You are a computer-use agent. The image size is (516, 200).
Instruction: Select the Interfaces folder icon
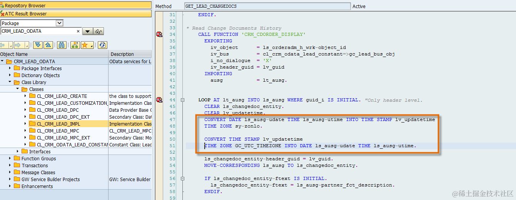point(25,151)
